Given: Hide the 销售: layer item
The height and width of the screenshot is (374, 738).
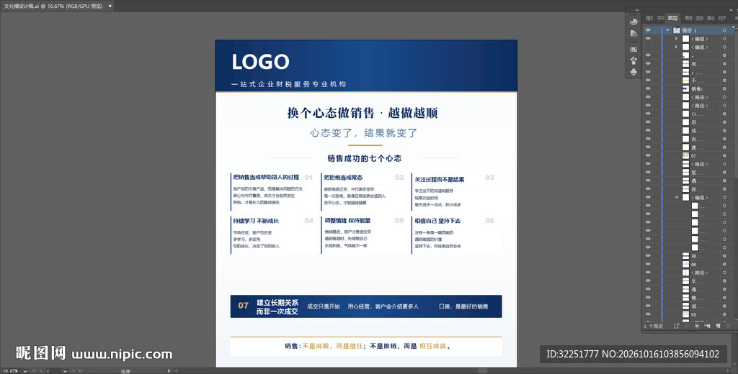Looking at the screenshot, I should (648, 88).
